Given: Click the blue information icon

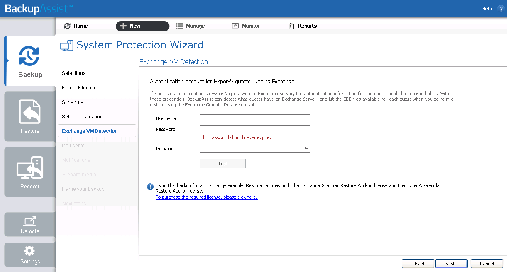Looking at the screenshot, I should click(150, 187).
